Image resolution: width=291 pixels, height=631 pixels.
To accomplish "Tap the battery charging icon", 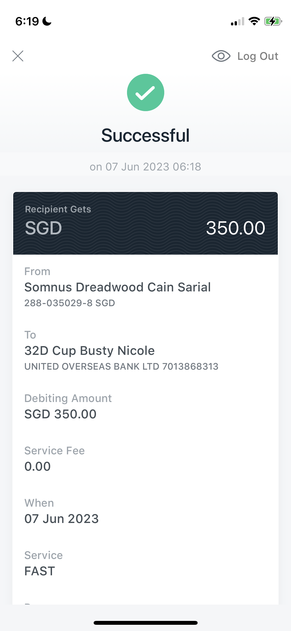I will pyautogui.click(x=273, y=21).
